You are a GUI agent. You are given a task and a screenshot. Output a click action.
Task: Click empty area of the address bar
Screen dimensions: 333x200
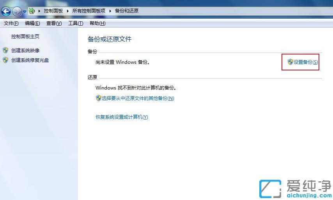tap(234, 11)
